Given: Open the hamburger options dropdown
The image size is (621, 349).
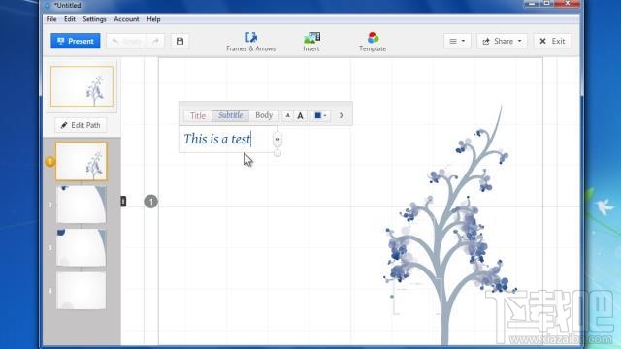Looking at the screenshot, I should (457, 41).
